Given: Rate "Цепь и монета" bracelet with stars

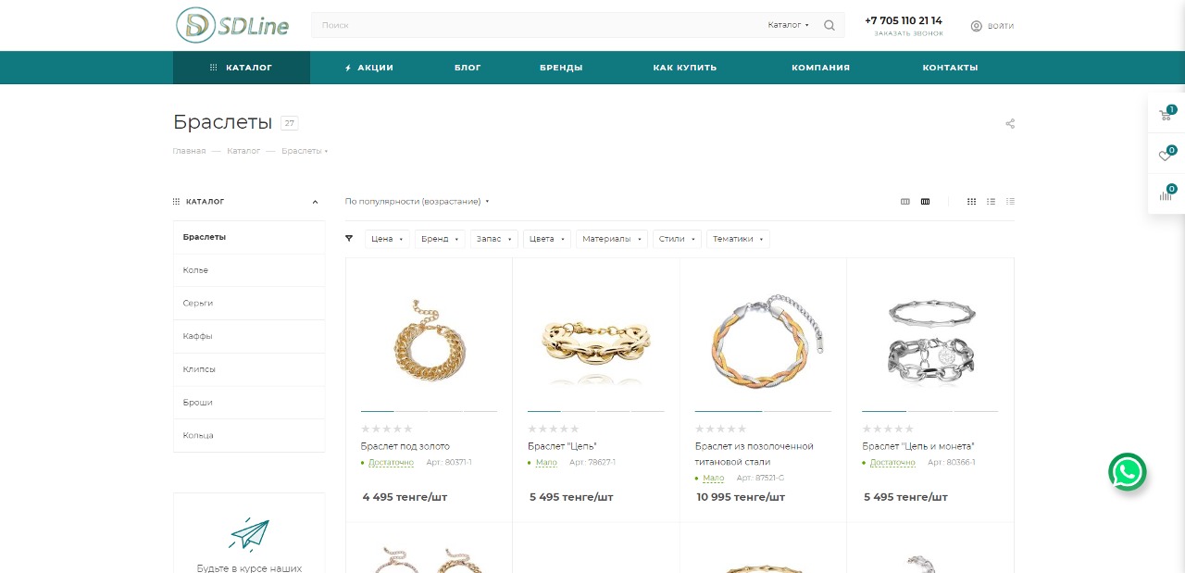Looking at the screenshot, I should [888, 429].
